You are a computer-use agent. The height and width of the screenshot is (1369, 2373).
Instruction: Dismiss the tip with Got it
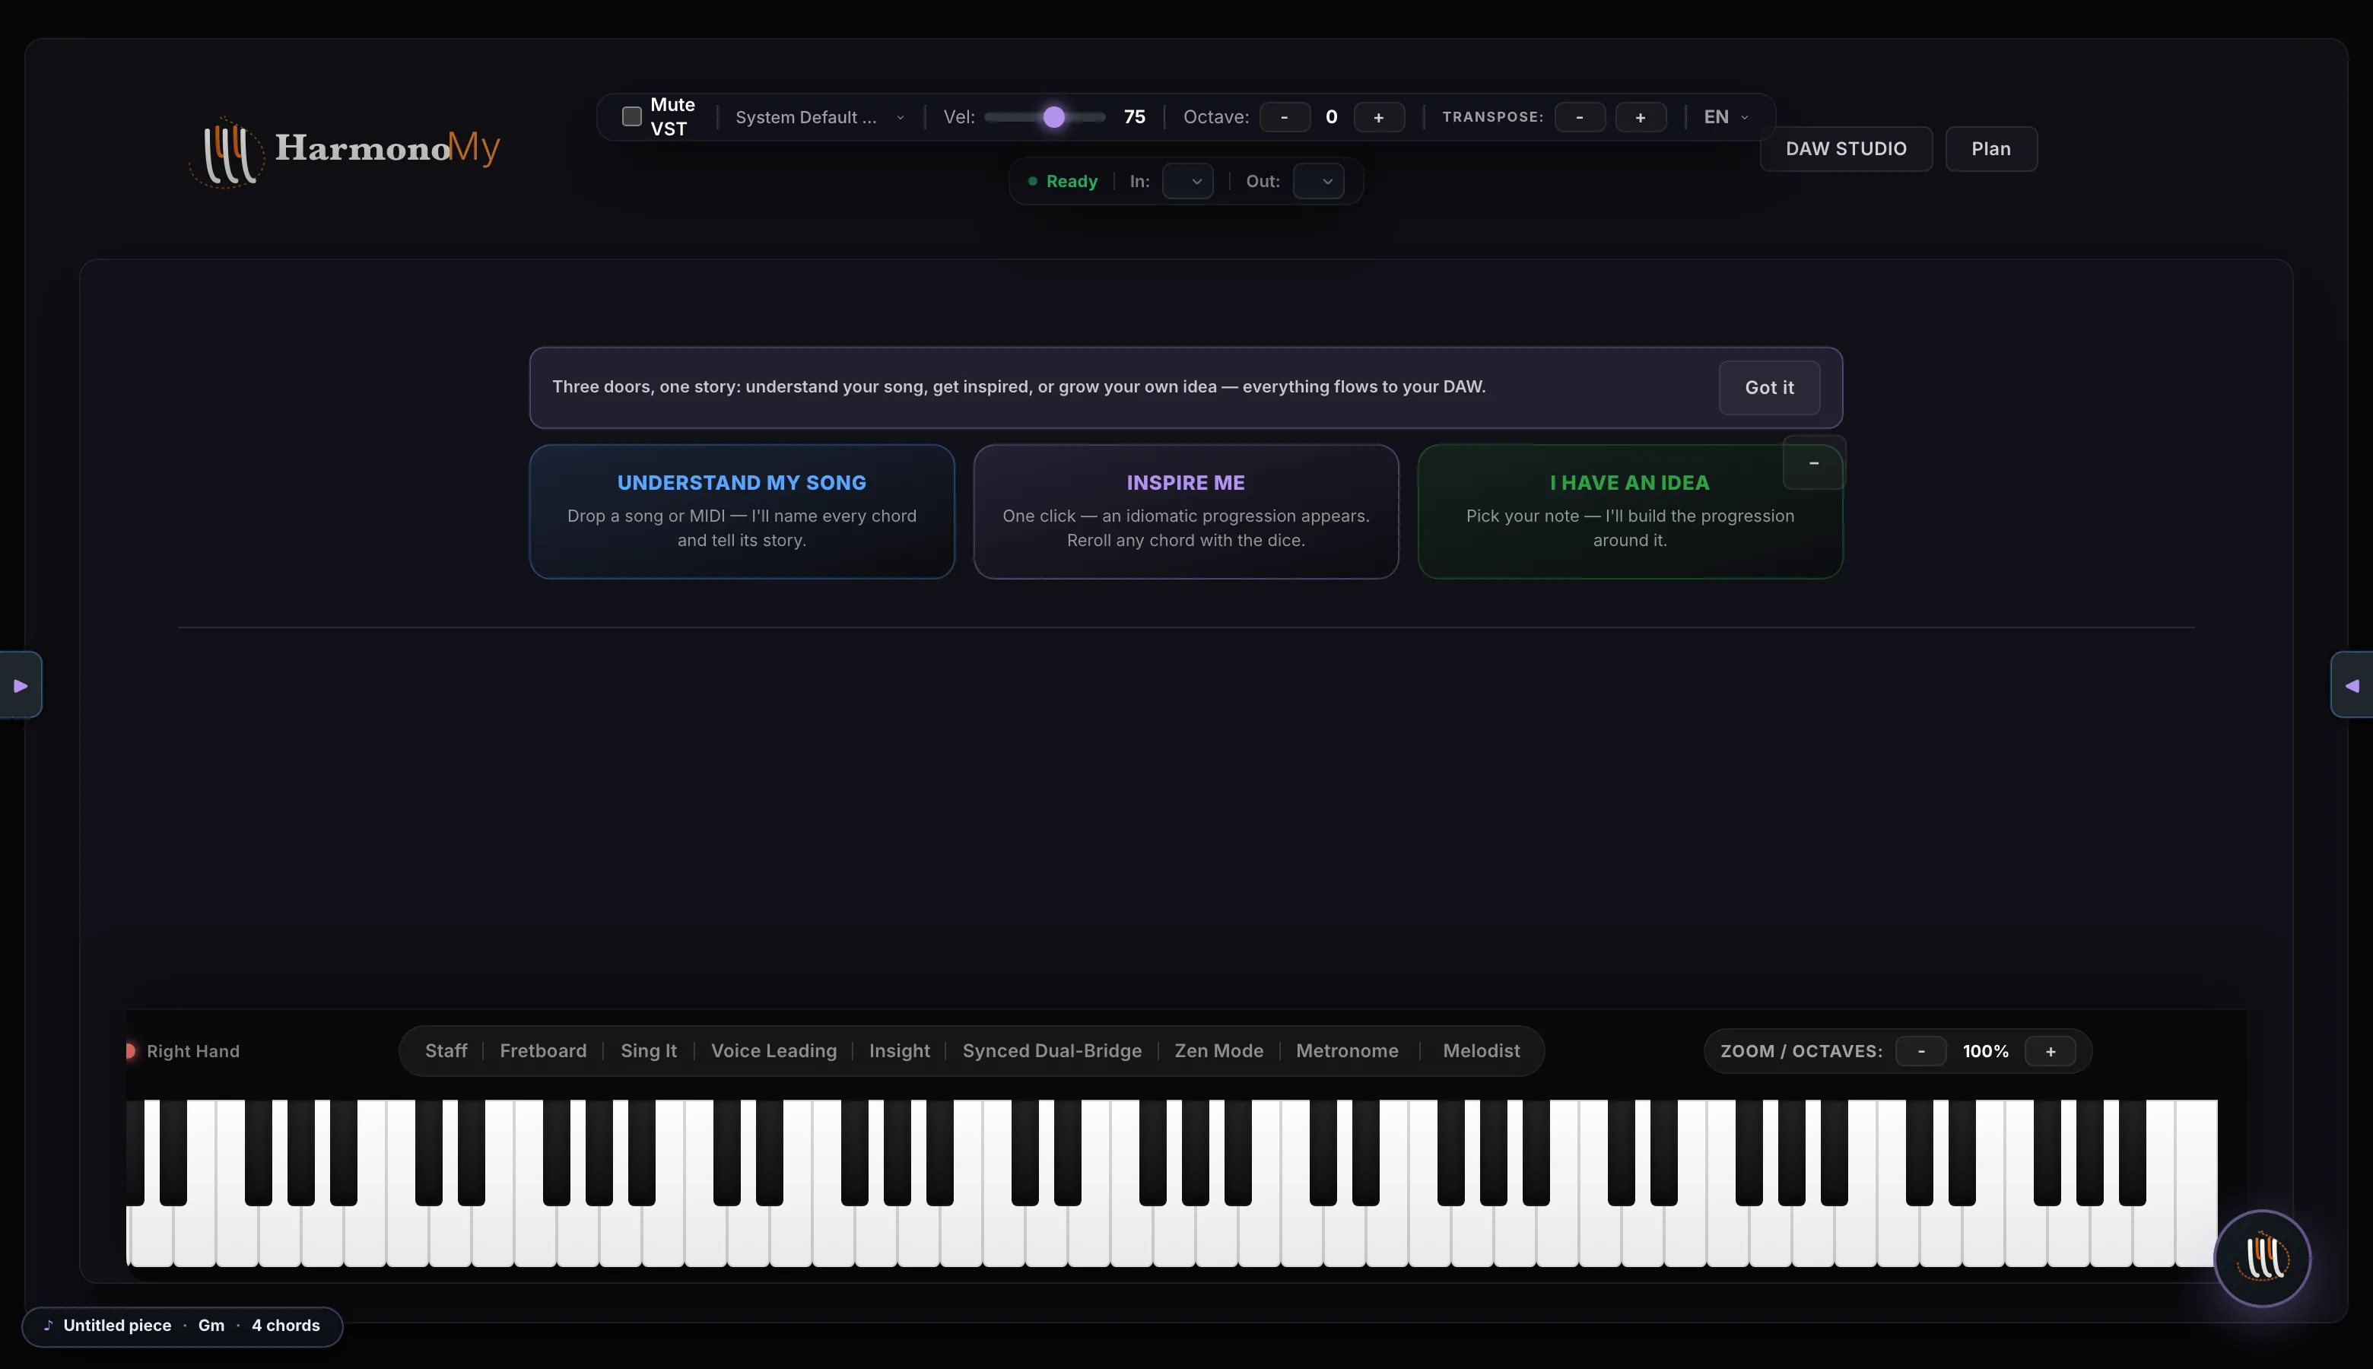(1769, 387)
